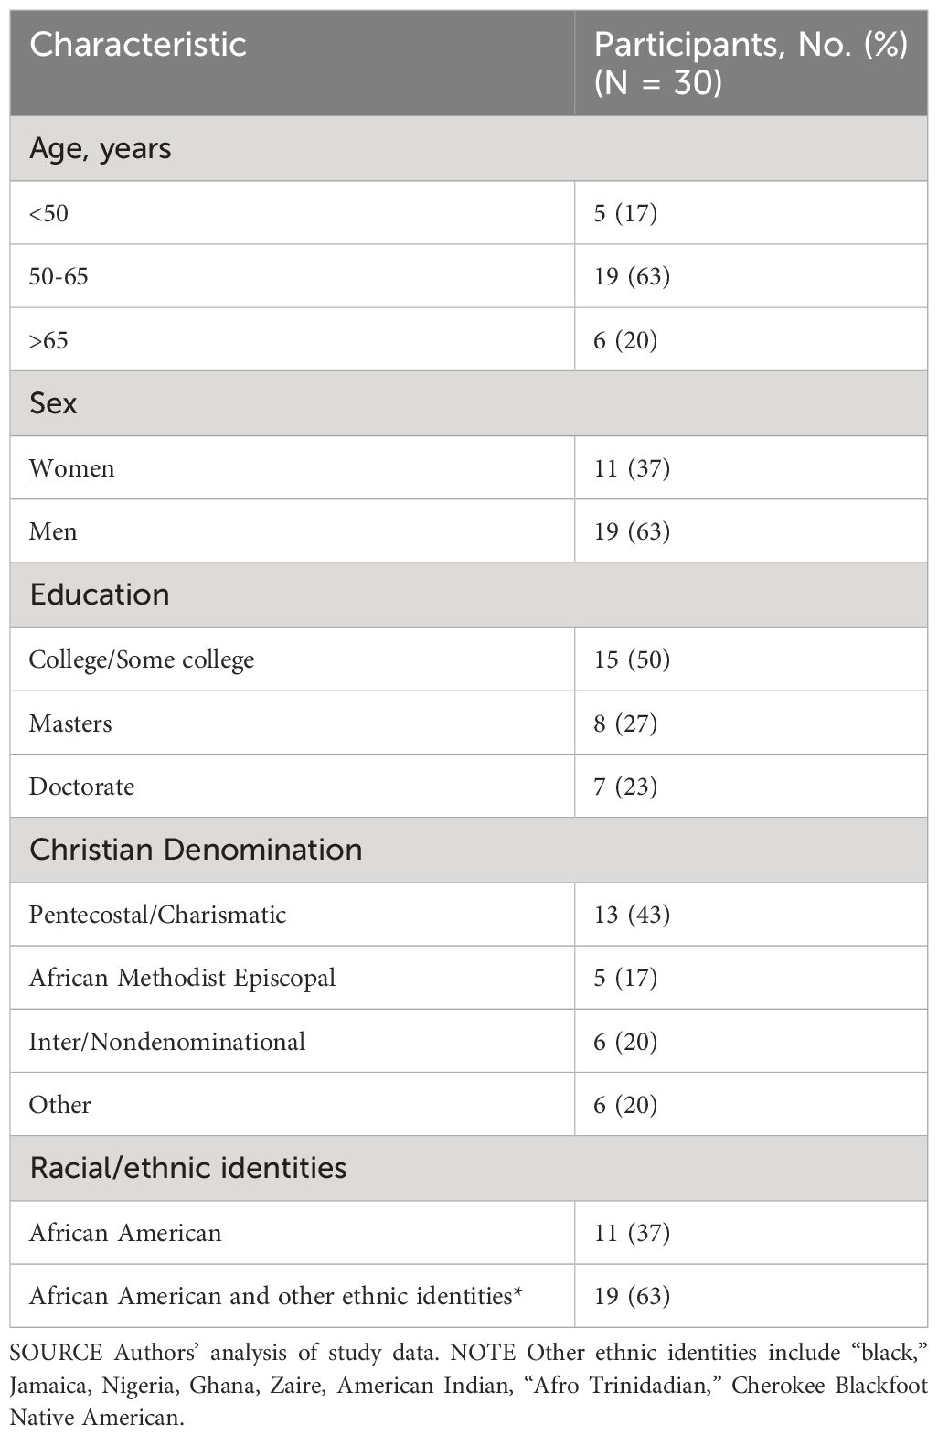Click the African Methodist Episcopal row
Screen dimensions: 938x1435
(x=469, y=978)
